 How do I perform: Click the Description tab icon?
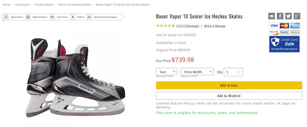click(6, 17)
